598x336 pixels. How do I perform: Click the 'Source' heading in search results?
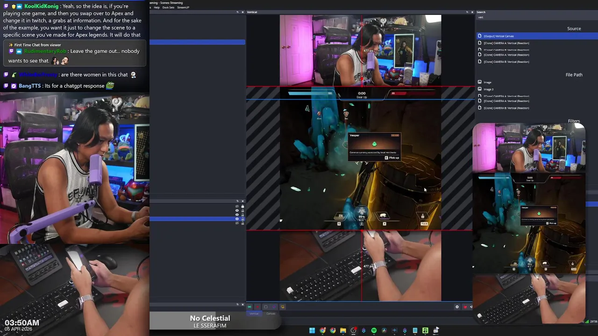click(574, 28)
